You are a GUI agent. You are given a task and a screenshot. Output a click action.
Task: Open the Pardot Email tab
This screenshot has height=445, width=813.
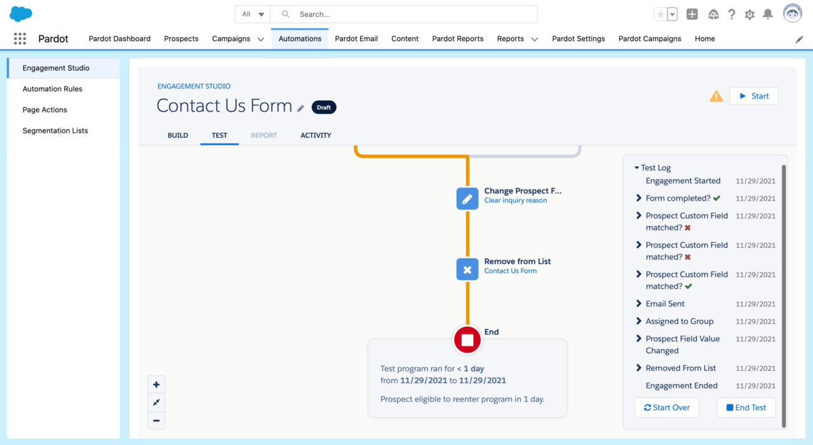click(x=356, y=39)
